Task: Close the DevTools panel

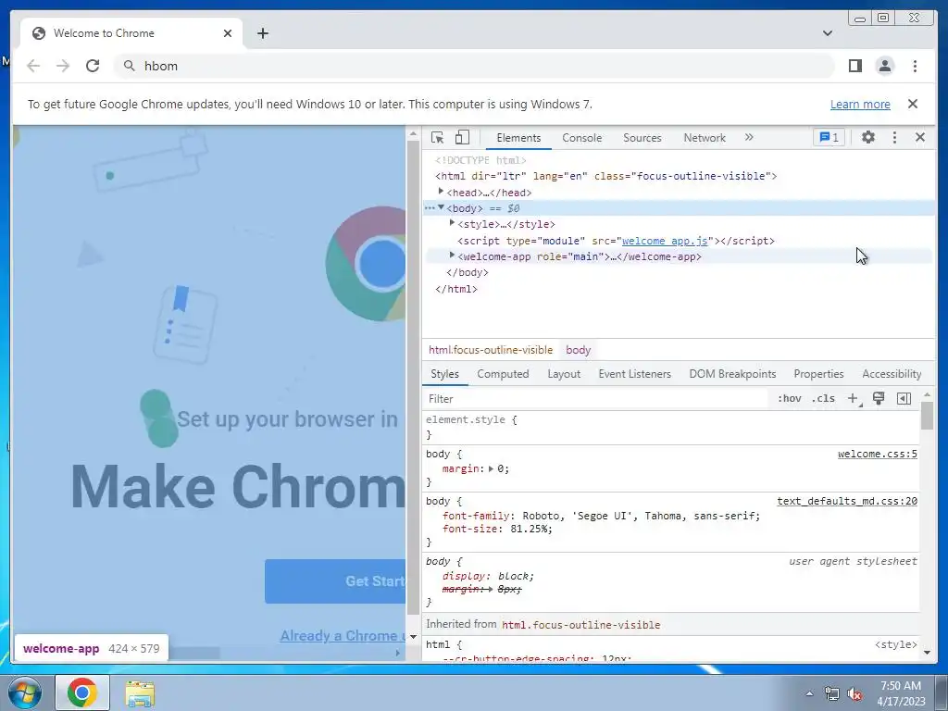Action: 920,137
